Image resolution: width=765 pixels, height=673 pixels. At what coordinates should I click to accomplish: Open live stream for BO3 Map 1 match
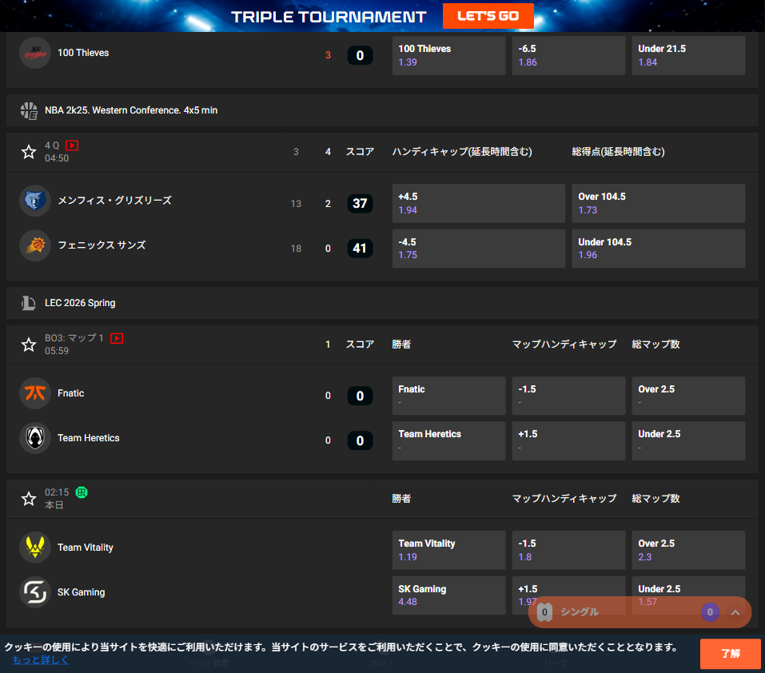click(117, 338)
